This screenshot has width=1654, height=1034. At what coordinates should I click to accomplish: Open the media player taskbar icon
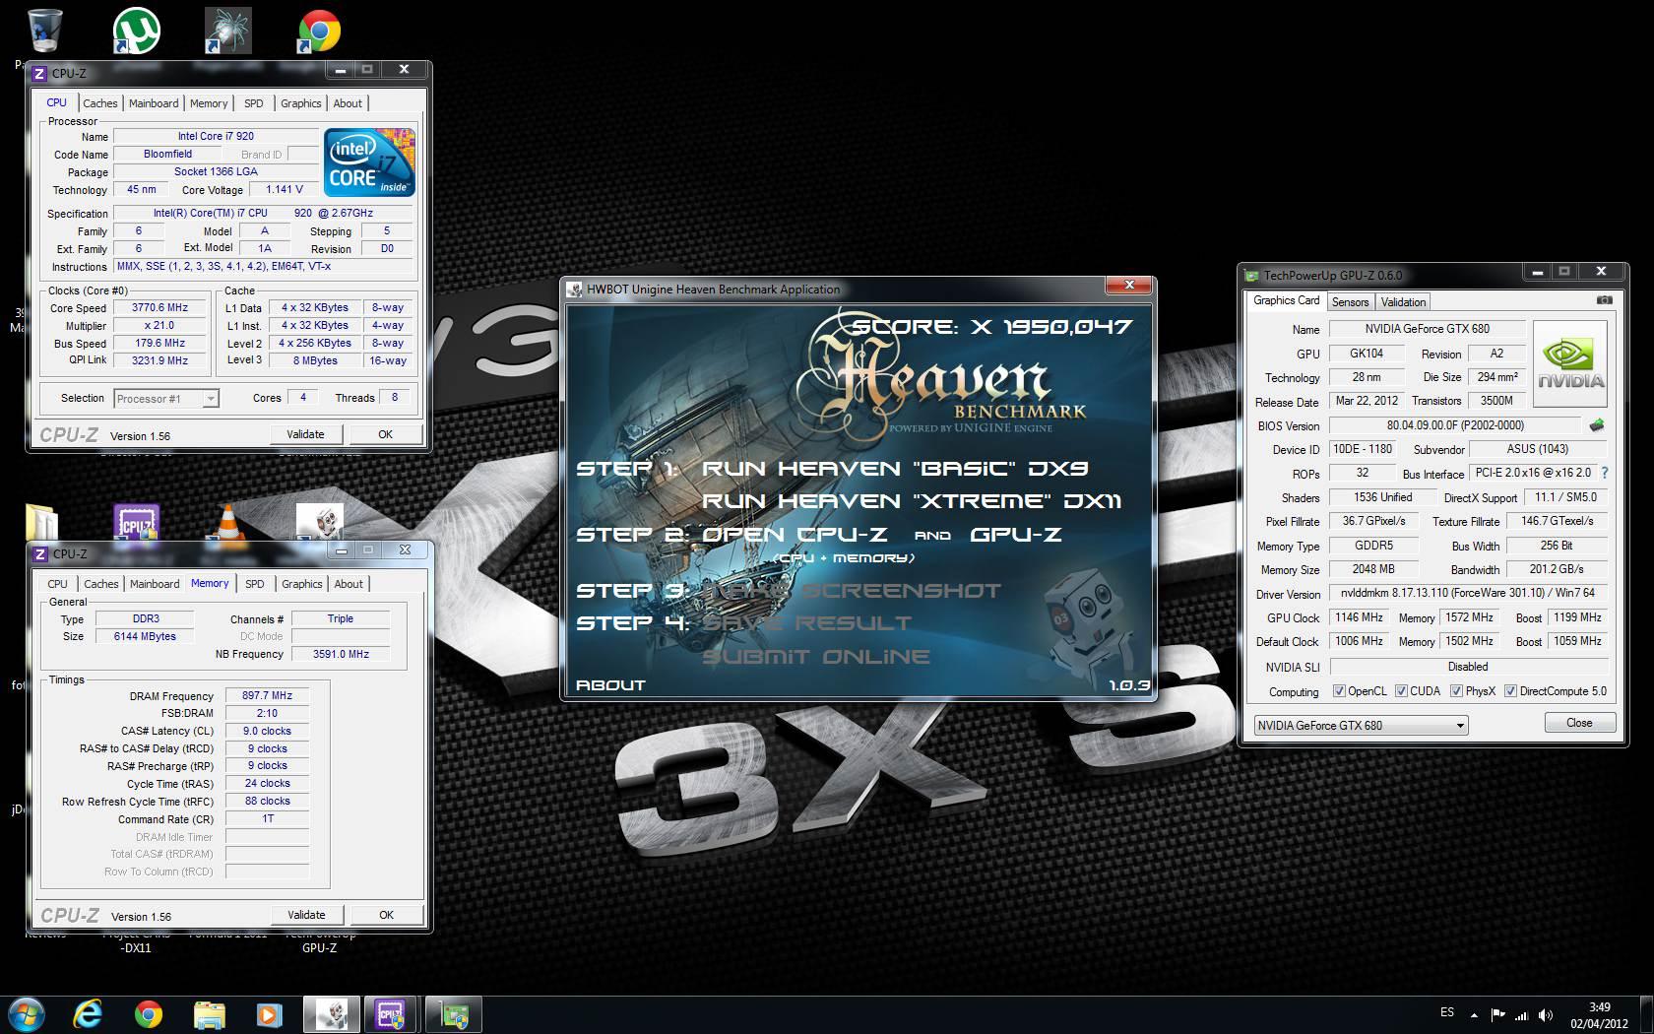pyautogui.click(x=269, y=1014)
